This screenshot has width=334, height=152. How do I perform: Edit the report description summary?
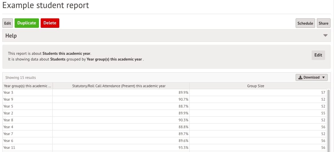(x=318, y=55)
